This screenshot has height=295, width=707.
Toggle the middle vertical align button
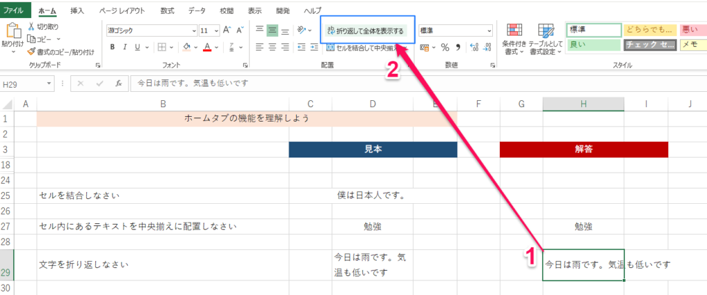(x=272, y=30)
